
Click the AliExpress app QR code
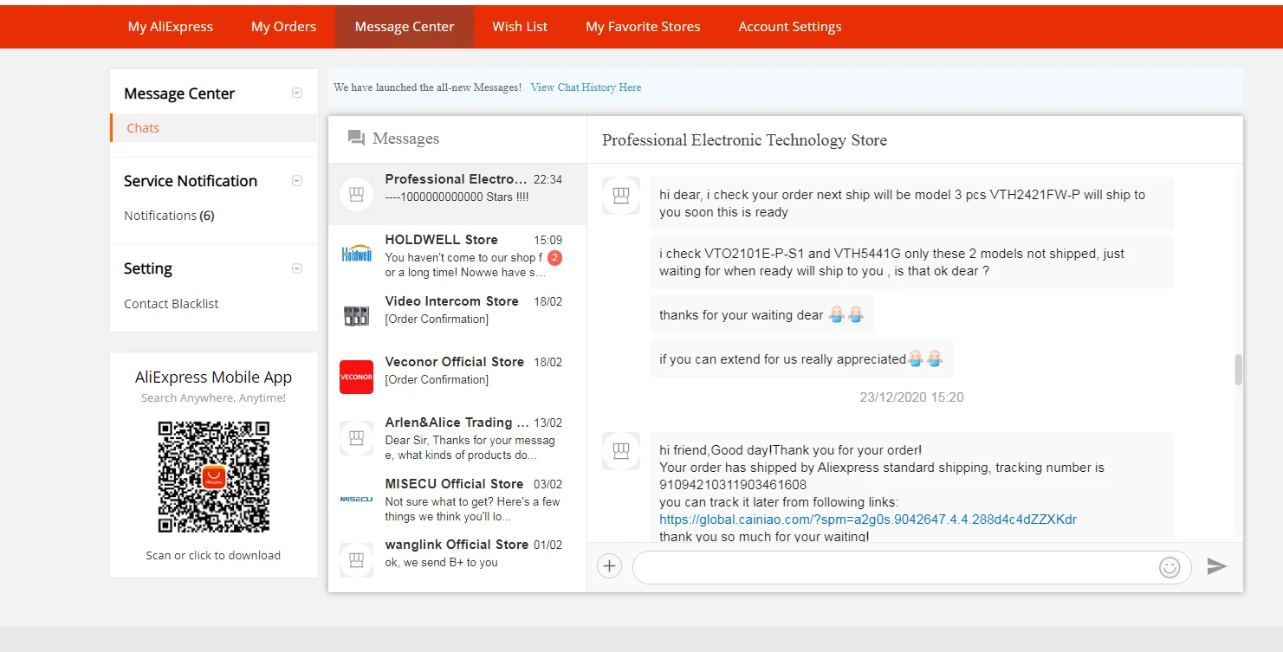214,477
